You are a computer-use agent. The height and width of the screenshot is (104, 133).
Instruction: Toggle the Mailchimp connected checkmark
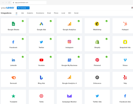[x=107, y=21]
